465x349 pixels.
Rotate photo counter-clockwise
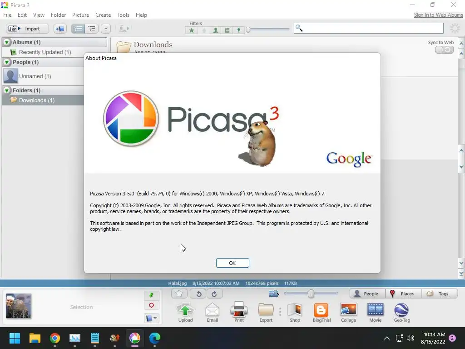(199, 294)
